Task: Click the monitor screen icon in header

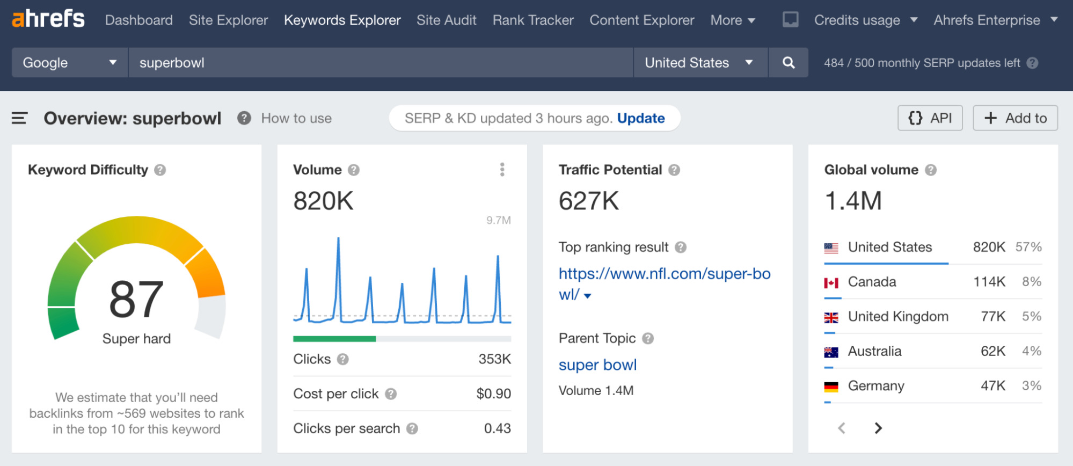Action: coord(791,20)
